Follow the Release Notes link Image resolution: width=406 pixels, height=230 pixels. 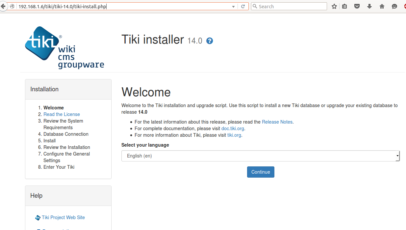tap(277, 122)
